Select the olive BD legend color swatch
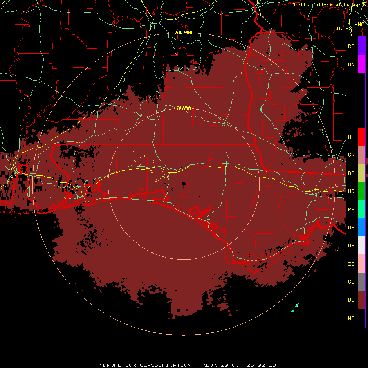Viewport: 368px width, 368px height. click(361, 173)
